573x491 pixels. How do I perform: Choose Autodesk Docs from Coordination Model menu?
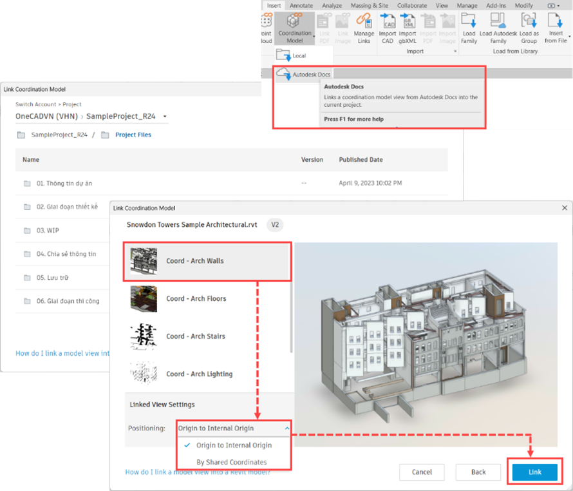pyautogui.click(x=304, y=74)
